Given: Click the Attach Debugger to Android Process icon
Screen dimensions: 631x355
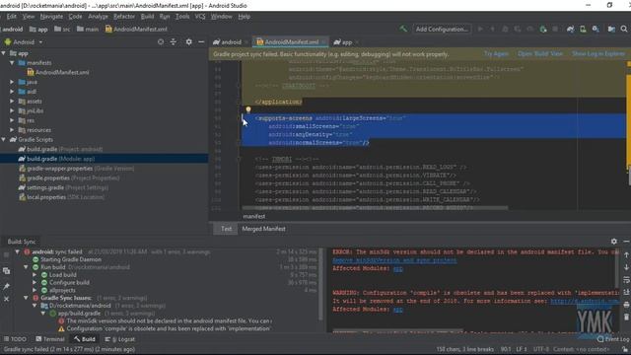Looking at the screenshot, I should [x=543, y=29].
